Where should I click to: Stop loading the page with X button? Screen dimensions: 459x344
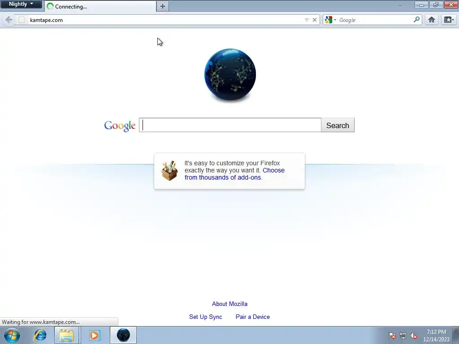coord(315,20)
